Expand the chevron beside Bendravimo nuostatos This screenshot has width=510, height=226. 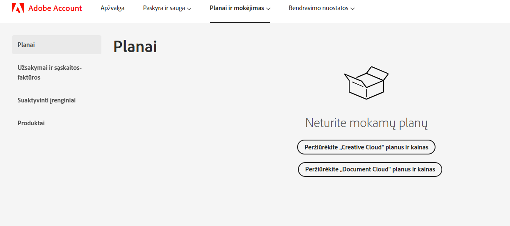(353, 8)
